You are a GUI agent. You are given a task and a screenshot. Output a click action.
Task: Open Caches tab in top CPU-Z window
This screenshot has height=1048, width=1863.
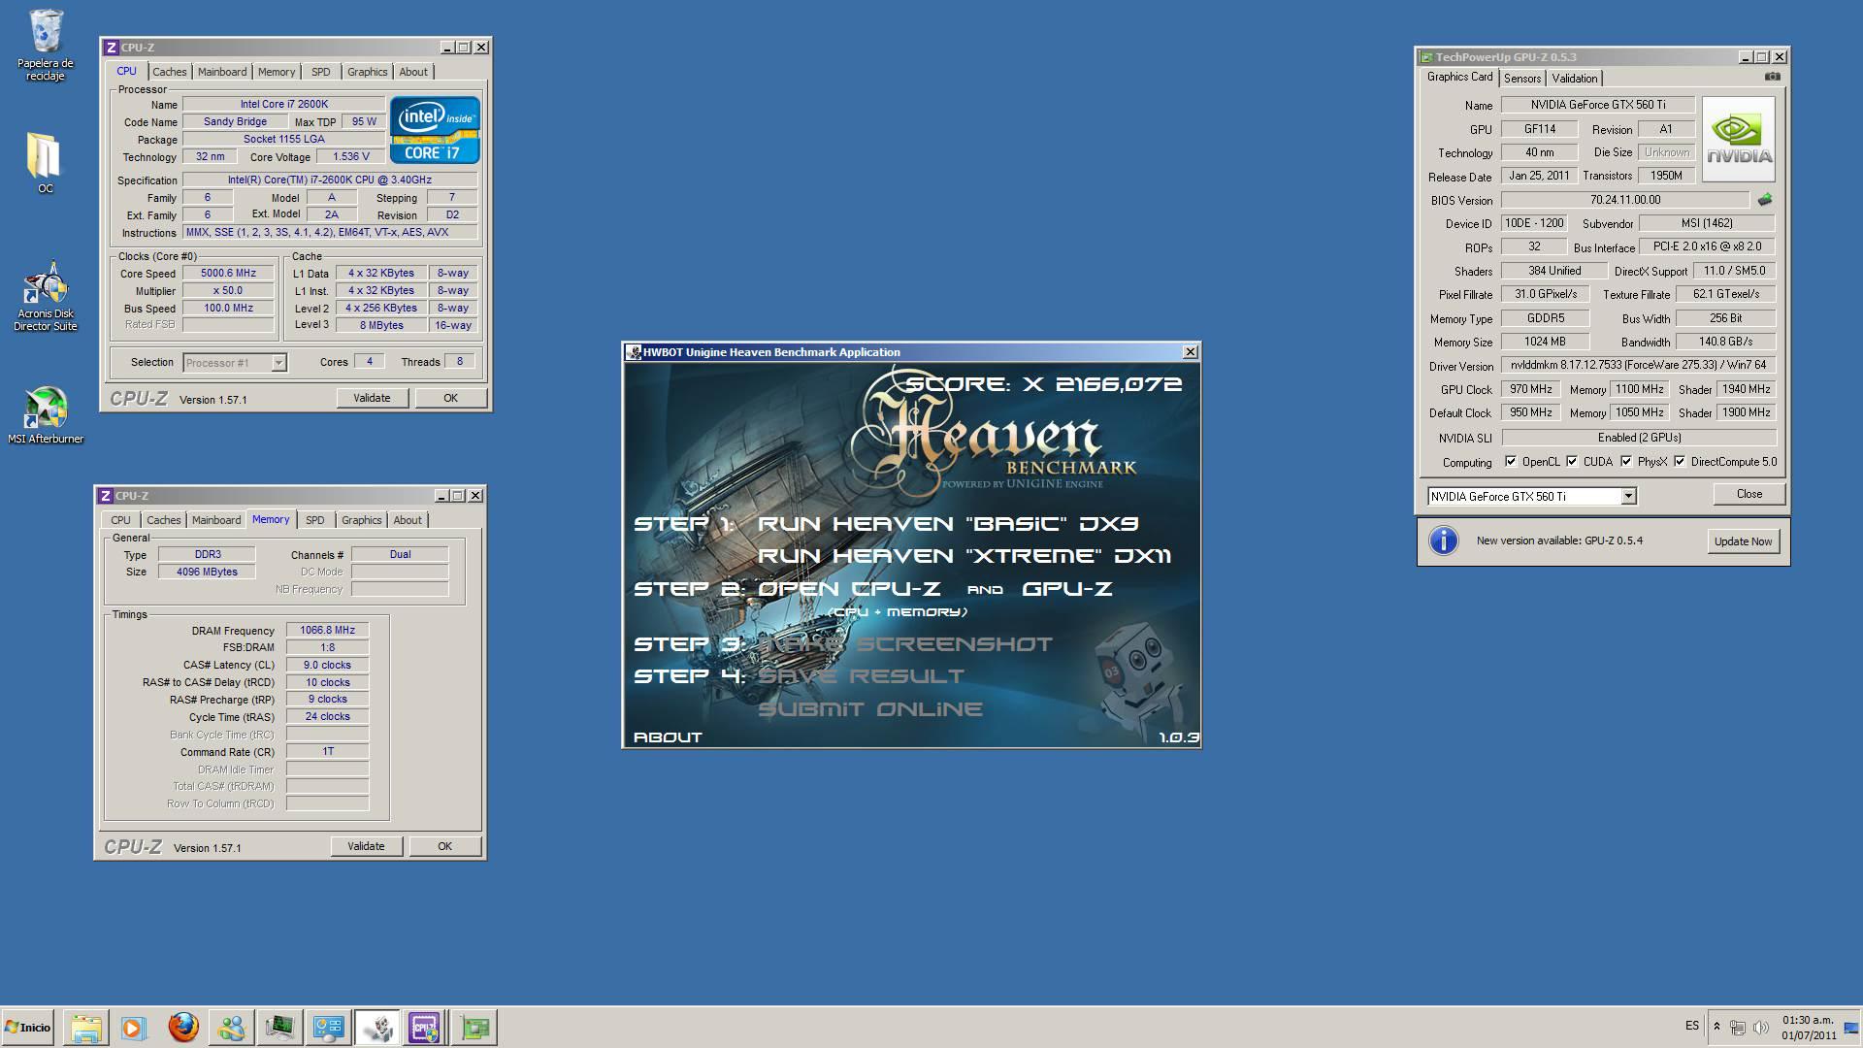[169, 72]
